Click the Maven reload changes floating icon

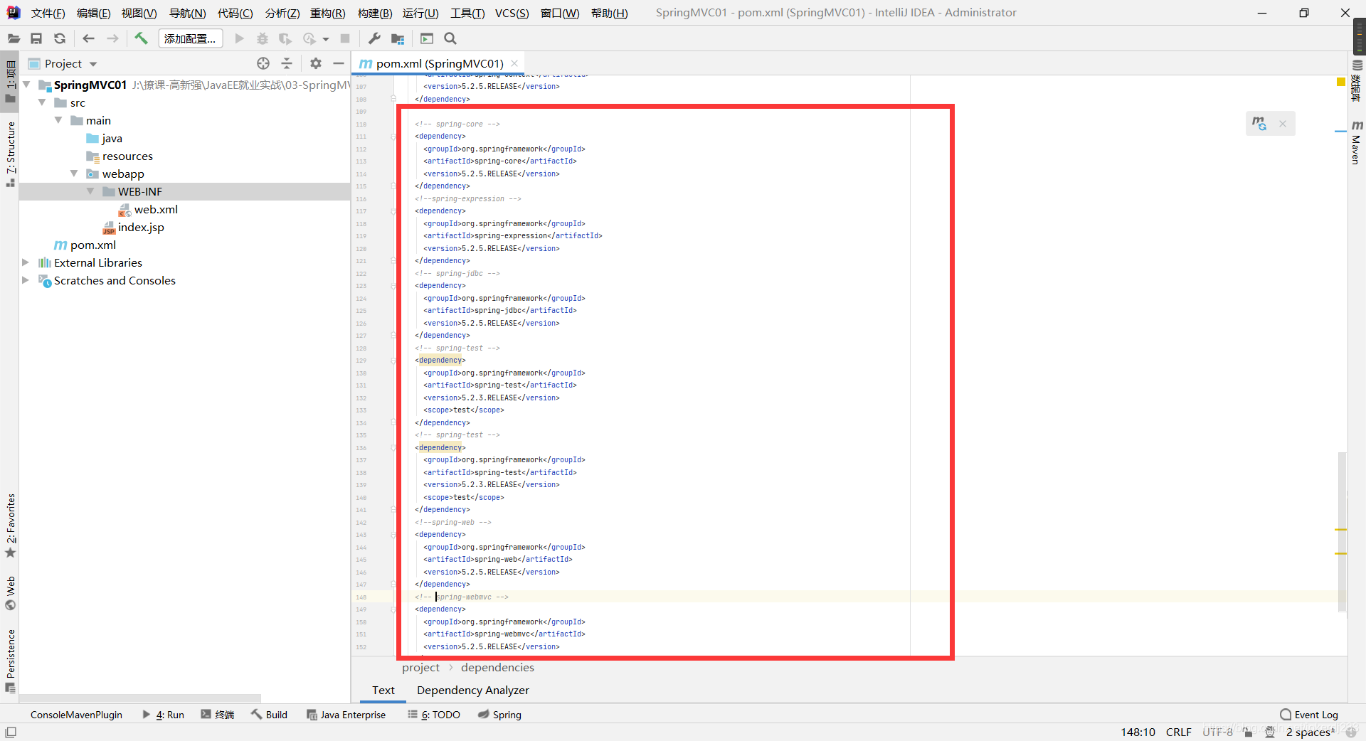point(1259,124)
